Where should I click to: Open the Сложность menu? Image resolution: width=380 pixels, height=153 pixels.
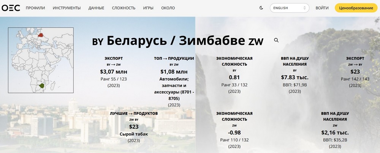tap(123, 8)
